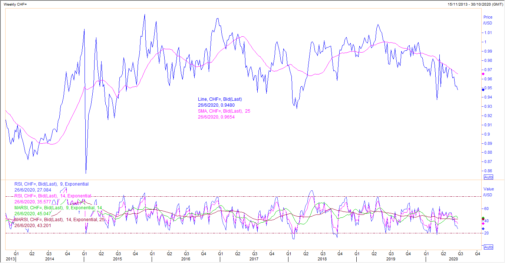This screenshot has width=505, height=263.
Task: Click the 2013 year label on time axis
Action: [x=10, y=259]
